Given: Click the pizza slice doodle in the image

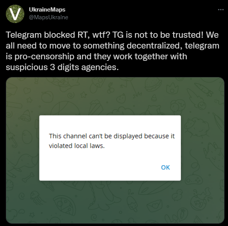Looking at the screenshot, I should click(65, 206).
